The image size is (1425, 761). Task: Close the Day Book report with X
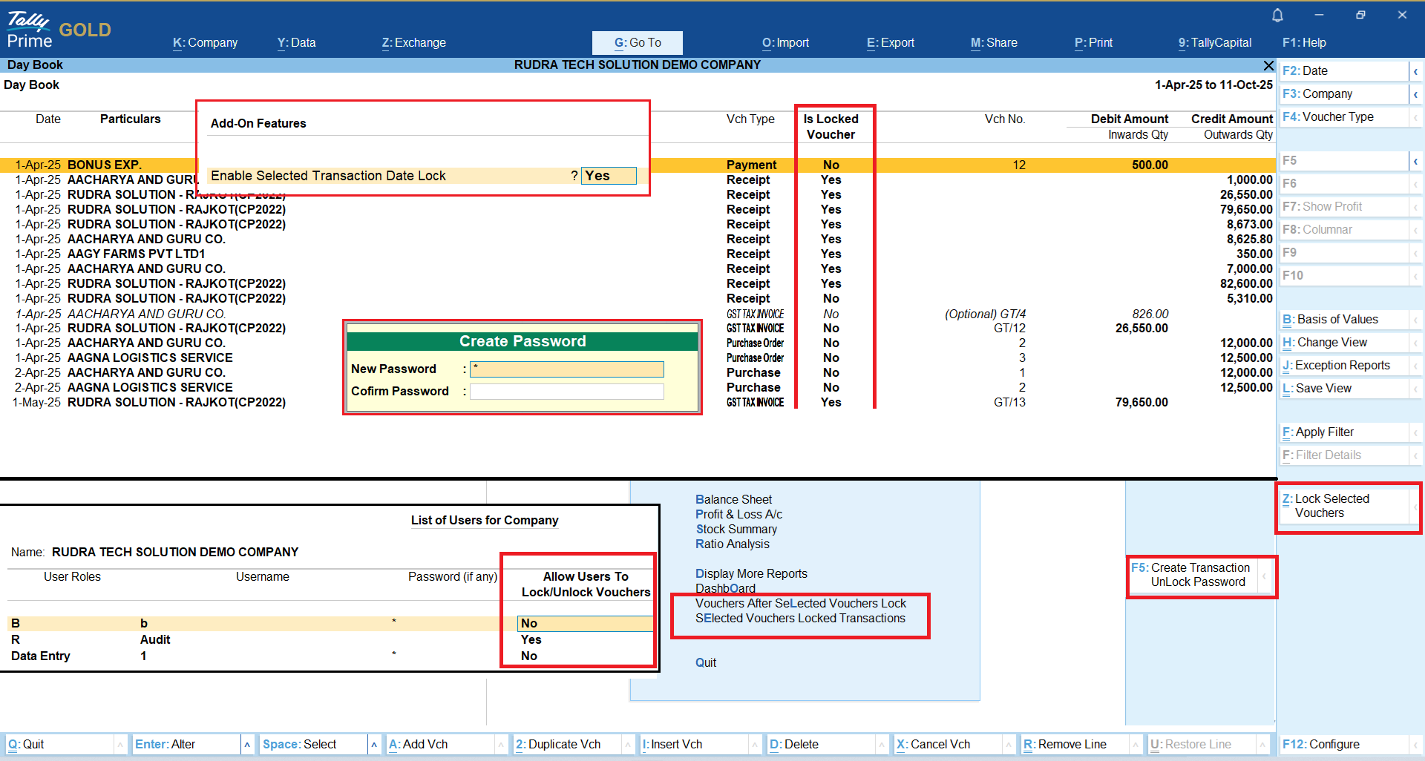pyautogui.click(x=1268, y=65)
